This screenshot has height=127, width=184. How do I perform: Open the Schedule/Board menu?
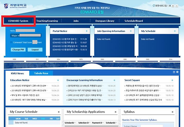point(134,21)
